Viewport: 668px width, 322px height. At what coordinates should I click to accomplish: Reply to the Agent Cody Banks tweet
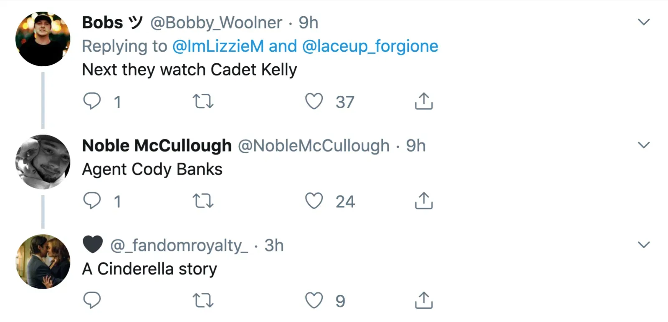click(x=92, y=201)
